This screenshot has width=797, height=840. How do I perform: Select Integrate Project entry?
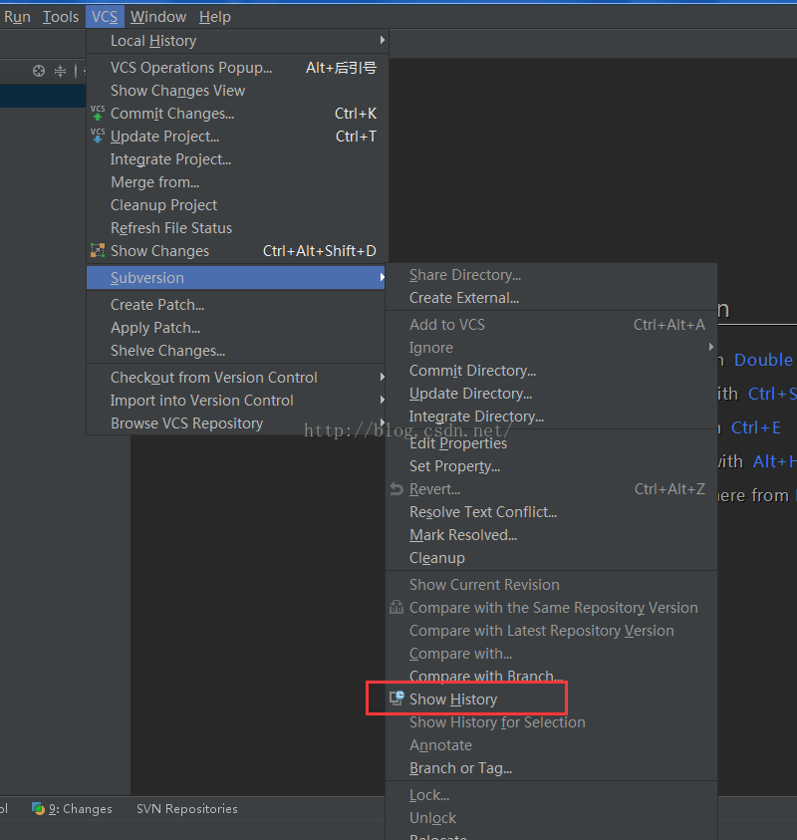pyautogui.click(x=236, y=159)
